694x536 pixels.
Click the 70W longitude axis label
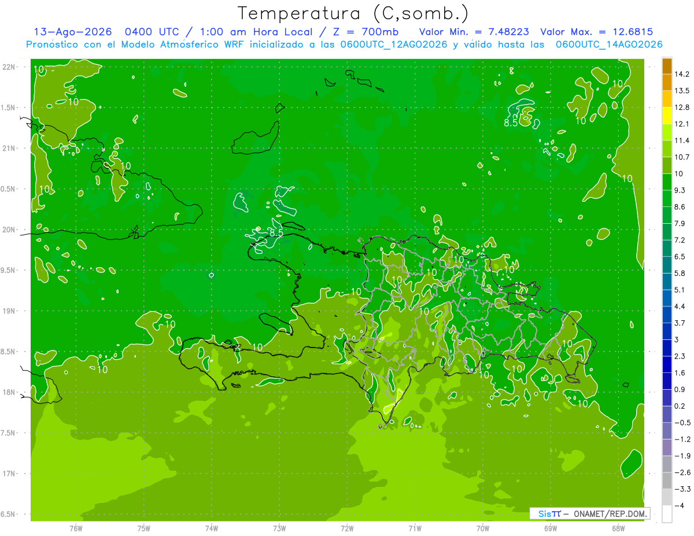click(483, 528)
